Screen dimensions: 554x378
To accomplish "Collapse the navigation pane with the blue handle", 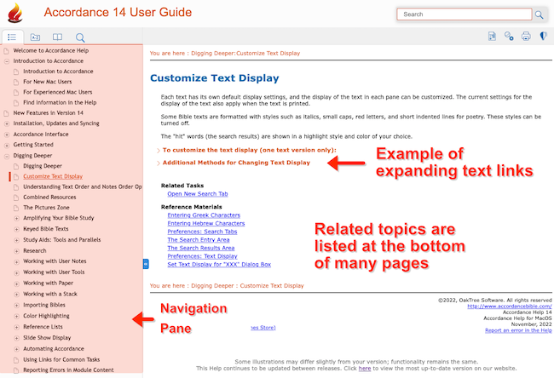I will click(146, 265).
